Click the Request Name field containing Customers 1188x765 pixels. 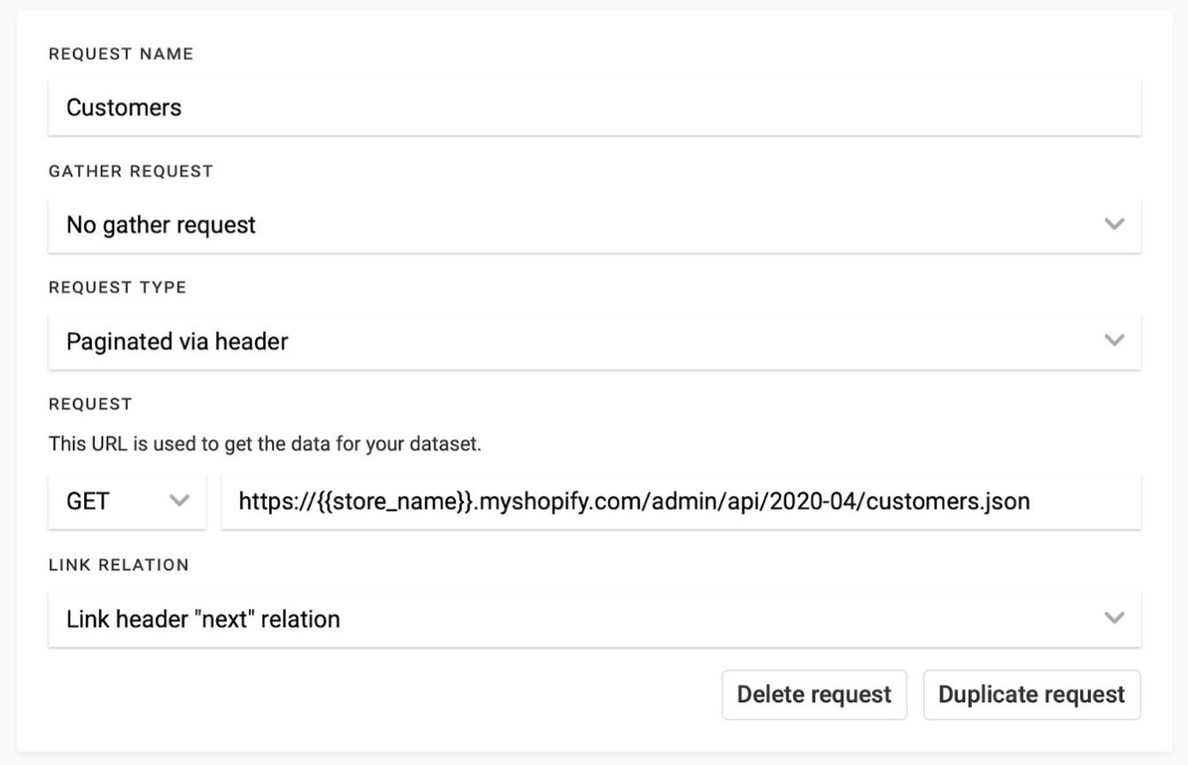[593, 108]
